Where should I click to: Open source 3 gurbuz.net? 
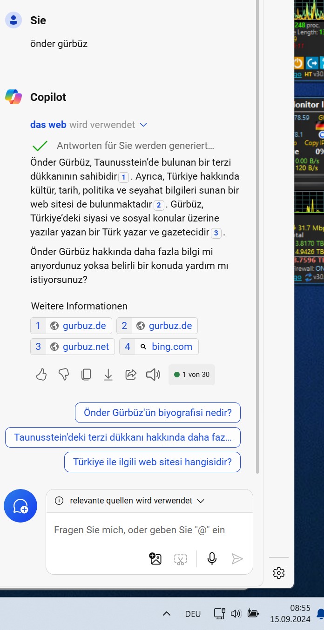(x=73, y=347)
